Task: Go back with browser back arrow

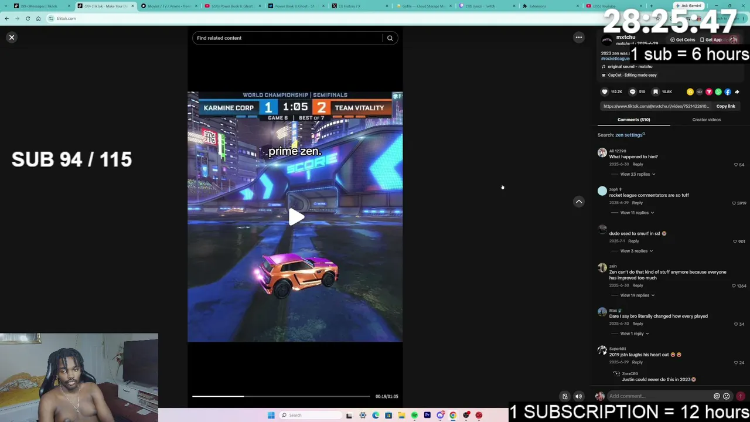Action: 6,18
